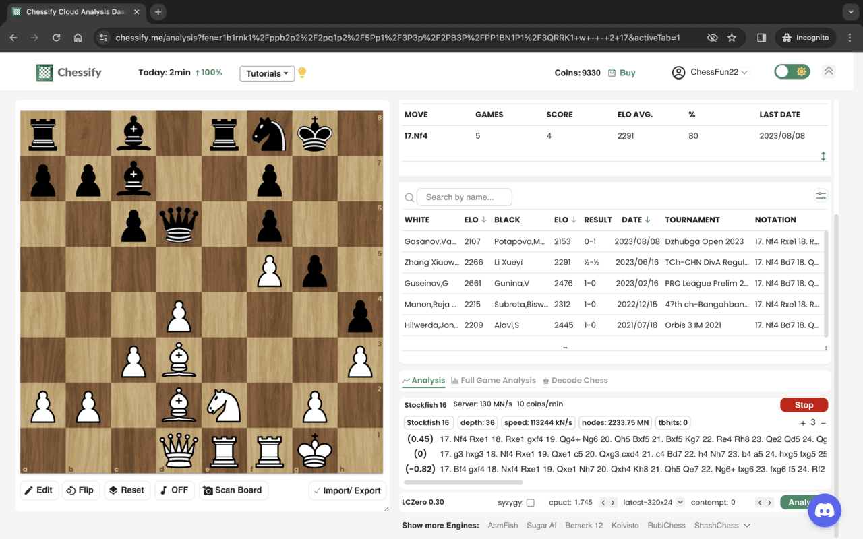Click the black king on g8
Screen dimensions: 863x539
coord(314,133)
